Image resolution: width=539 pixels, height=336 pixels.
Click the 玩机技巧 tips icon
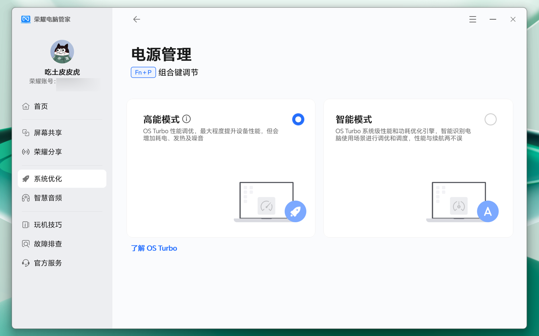[26, 225]
